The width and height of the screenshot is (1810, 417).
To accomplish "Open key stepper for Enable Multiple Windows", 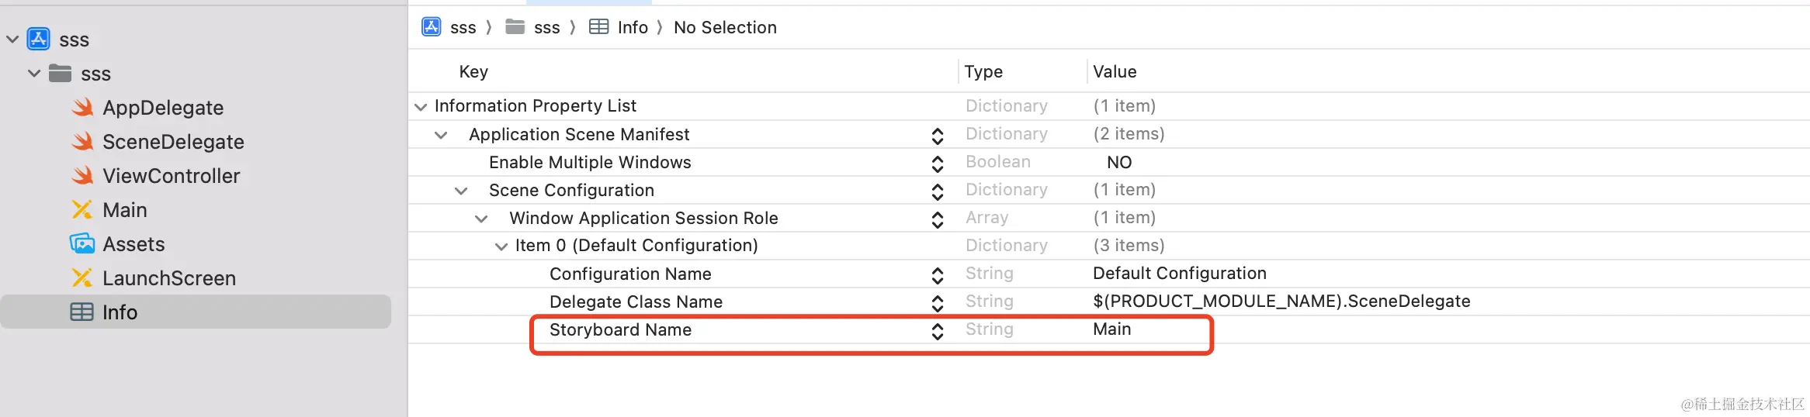I will pyautogui.click(x=938, y=164).
